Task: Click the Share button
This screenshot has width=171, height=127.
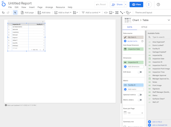Action: click(x=117, y=4)
